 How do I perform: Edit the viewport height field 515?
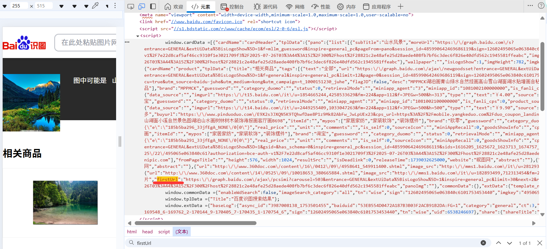click(x=44, y=6)
